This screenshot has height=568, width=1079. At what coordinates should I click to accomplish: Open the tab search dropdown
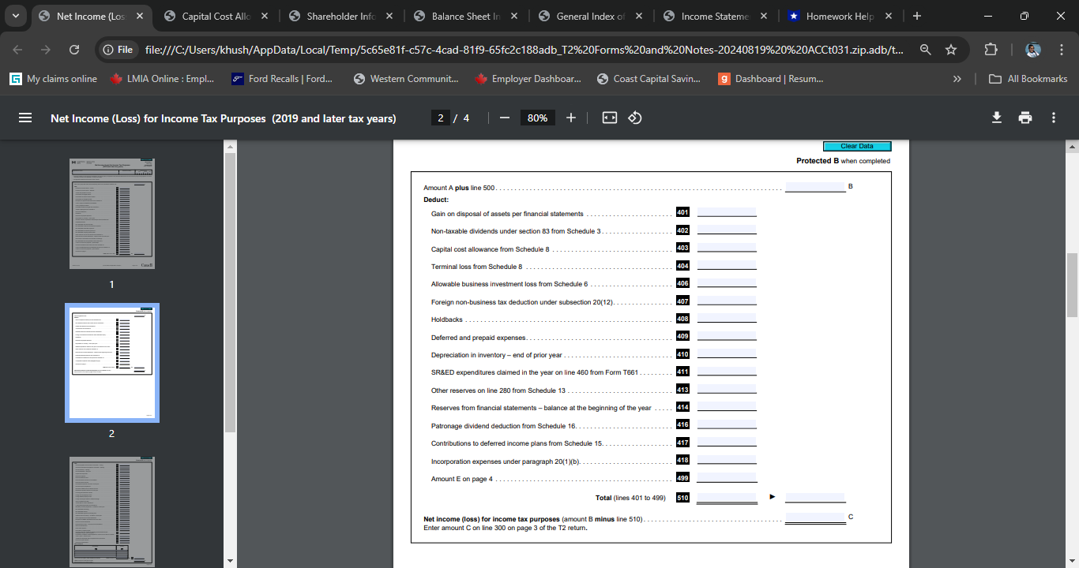pyautogui.click(x=16, y=16)
